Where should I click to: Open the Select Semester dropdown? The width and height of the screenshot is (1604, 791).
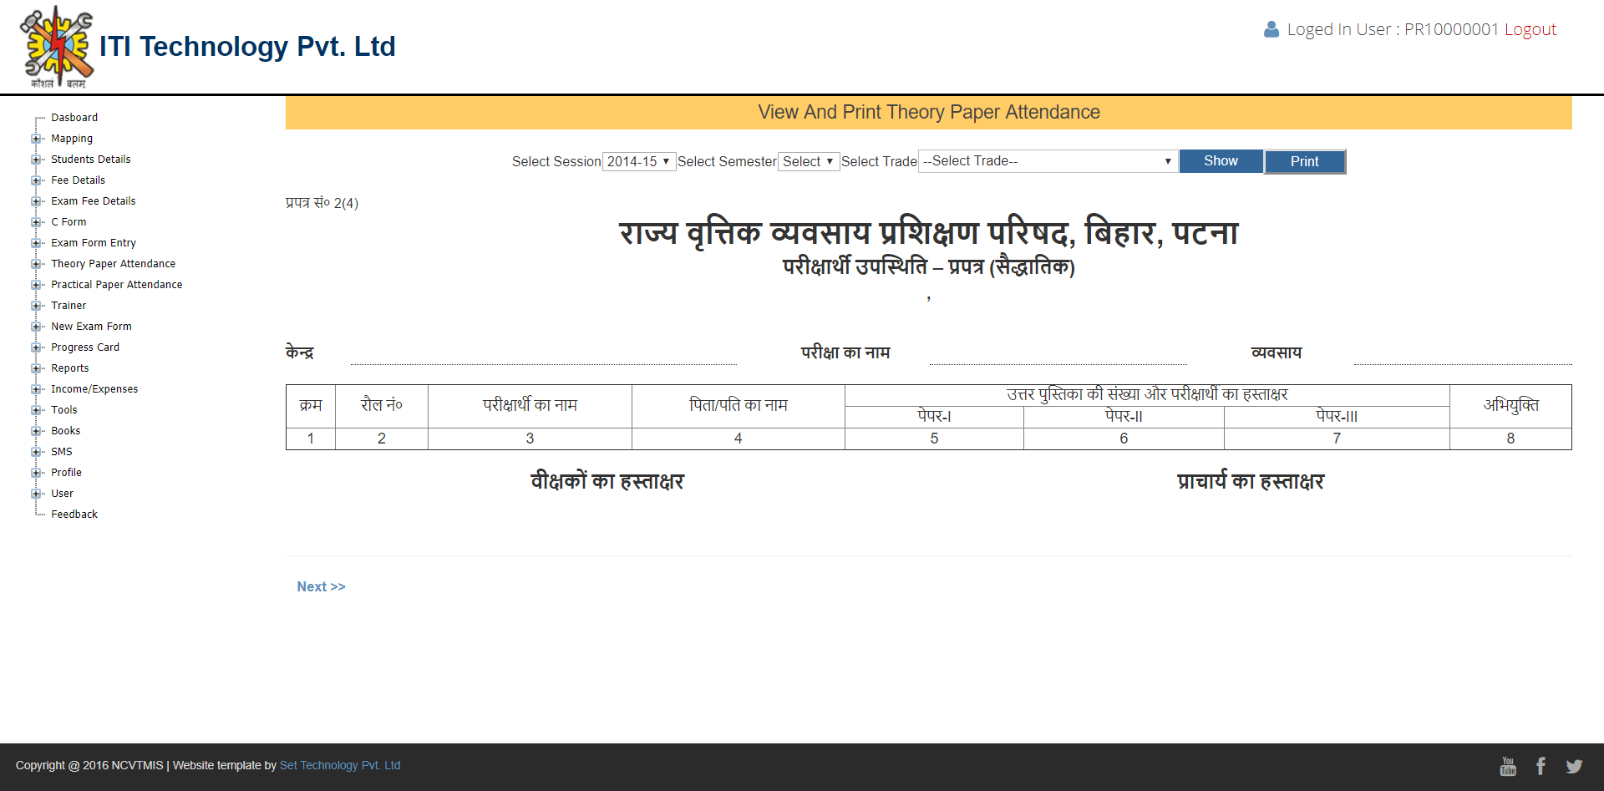click(808, 161)
